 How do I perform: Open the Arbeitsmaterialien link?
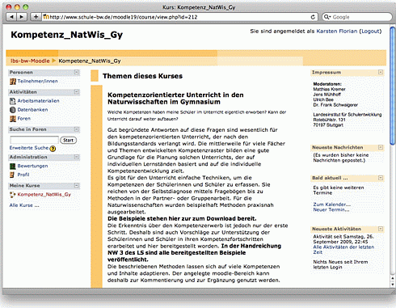[38, 101]
